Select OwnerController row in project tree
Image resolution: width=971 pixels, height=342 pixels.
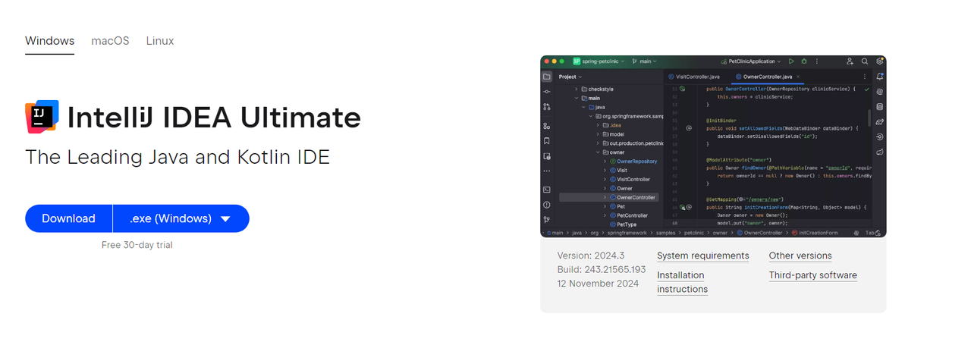pos(609,197)
